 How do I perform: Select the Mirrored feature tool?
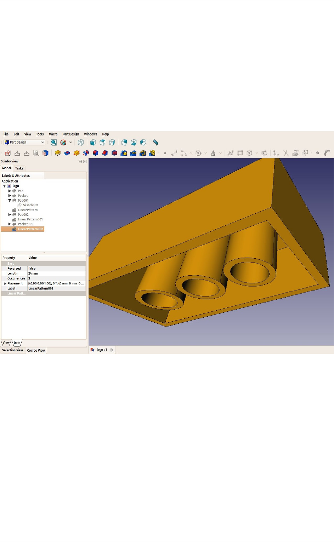(124, 153)
